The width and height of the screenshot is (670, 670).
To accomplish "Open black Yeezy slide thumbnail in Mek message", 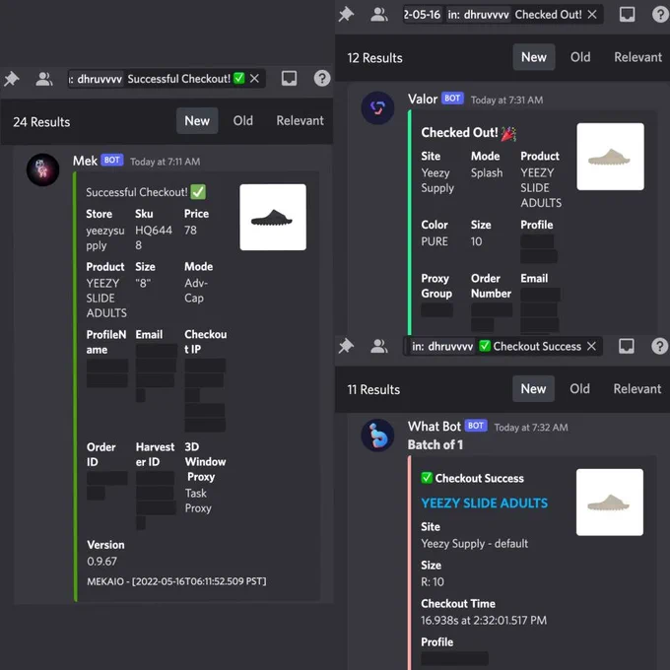I will tap(273, 217).
